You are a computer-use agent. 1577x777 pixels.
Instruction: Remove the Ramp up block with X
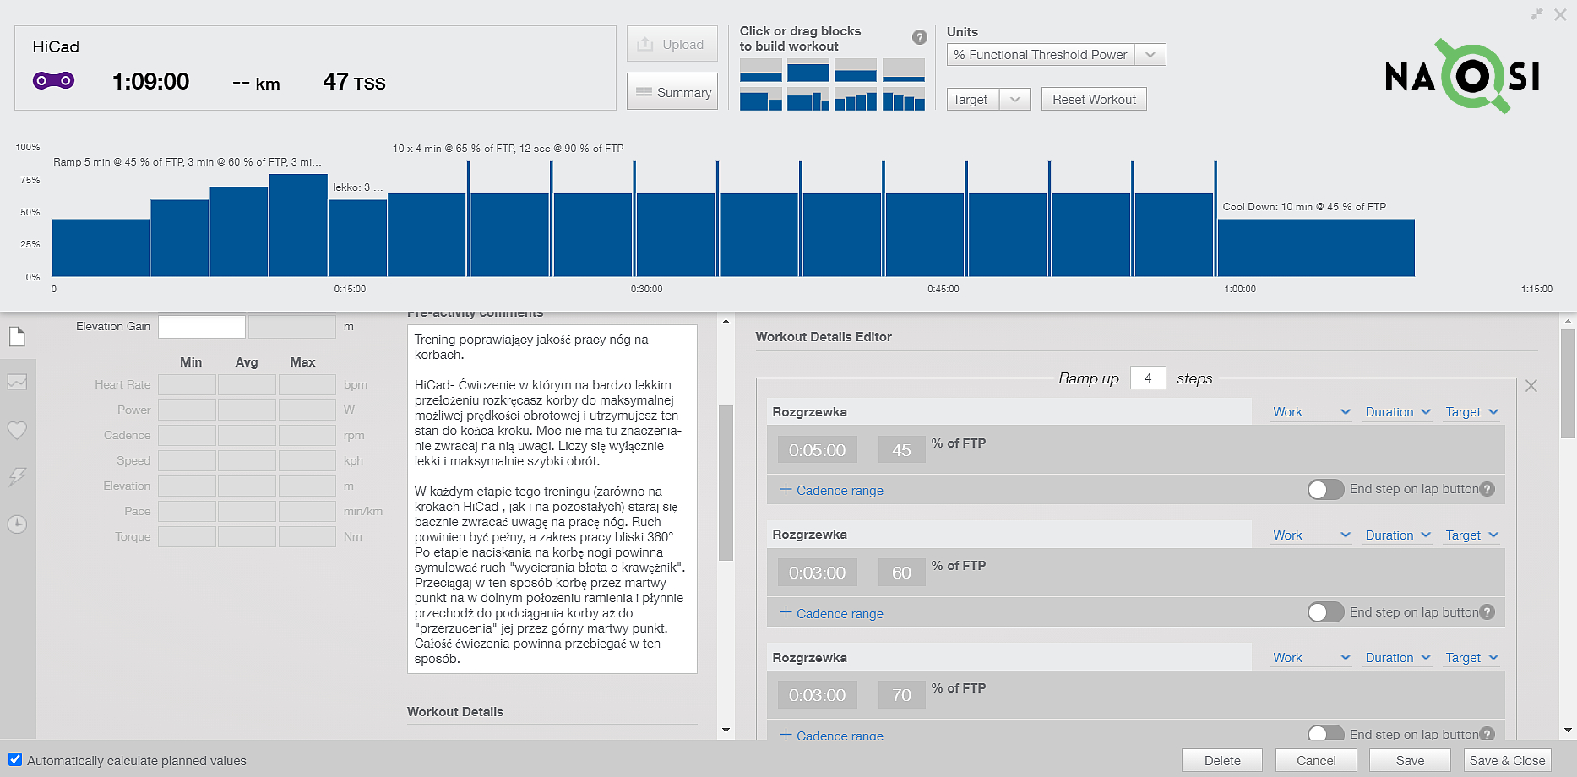[x=1531, y=386]
